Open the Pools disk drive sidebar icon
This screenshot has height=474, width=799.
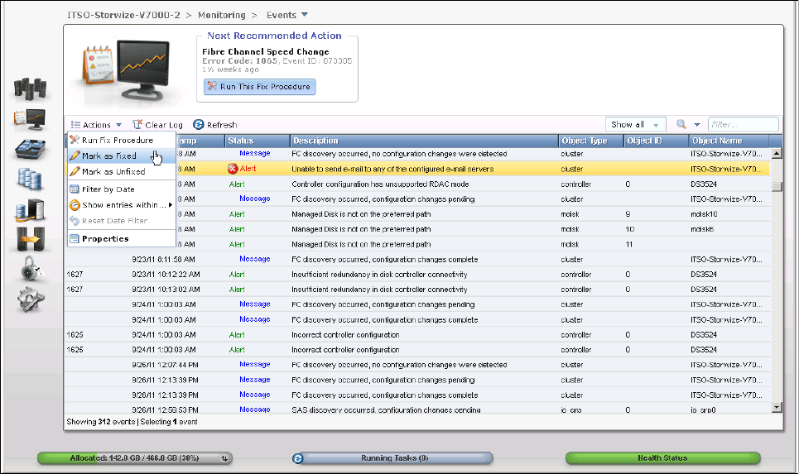tap(30, 149)
